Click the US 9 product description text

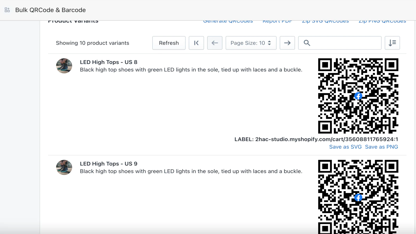[x=191, y=171]
